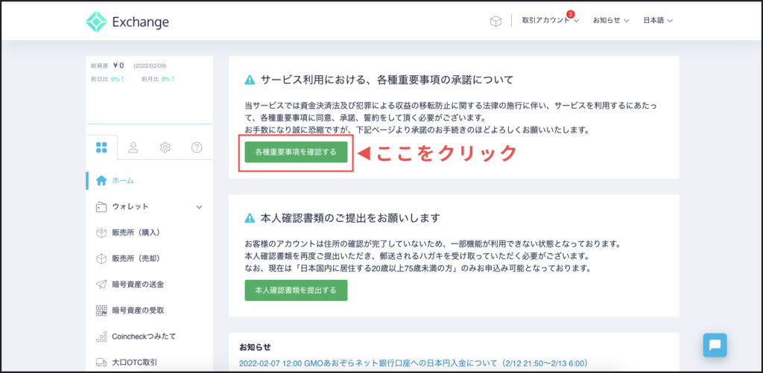Viewport: 763px width, 373px height.
Task: Click the Exchange logo in header
Action: pos(127,22)
